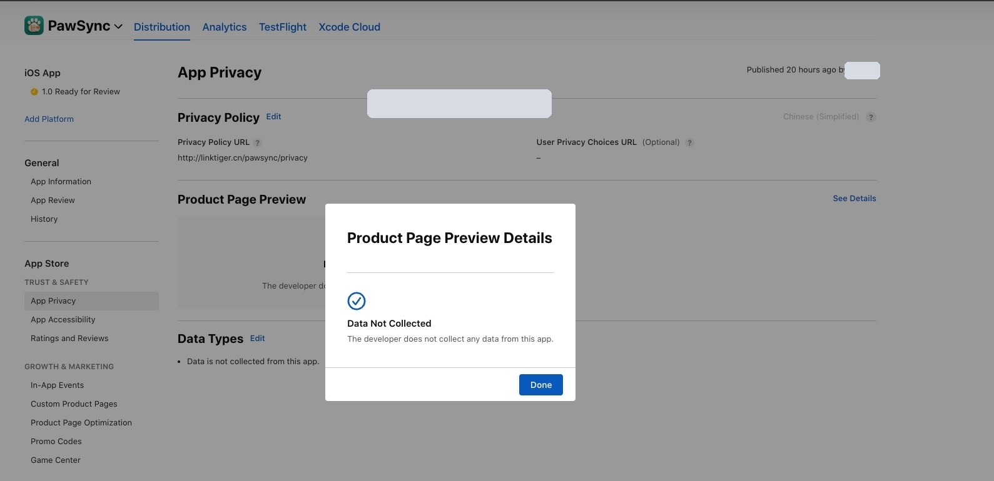This screenshot has width=994, height=481.
Task: Click the See Details link
Action: (855, 198)
